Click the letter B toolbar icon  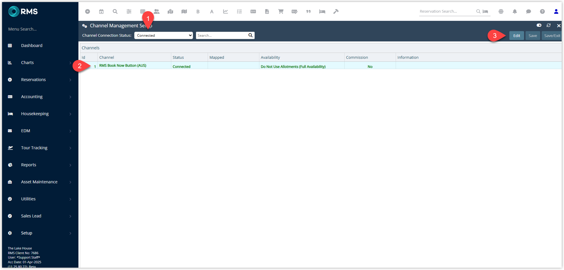pyautogui.click(x=198, y=11)
